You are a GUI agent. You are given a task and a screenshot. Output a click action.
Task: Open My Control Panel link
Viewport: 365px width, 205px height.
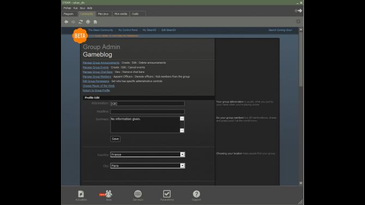click(x=128, y=30)
